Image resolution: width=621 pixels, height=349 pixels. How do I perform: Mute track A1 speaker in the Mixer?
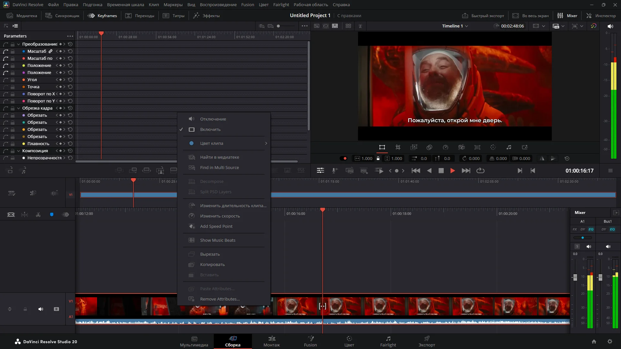(589, 247)
